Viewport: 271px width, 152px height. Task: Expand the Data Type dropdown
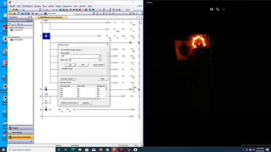[x=100, y=60]
